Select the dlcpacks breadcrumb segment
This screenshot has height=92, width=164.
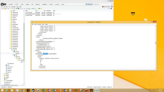(x=38, y=4)
